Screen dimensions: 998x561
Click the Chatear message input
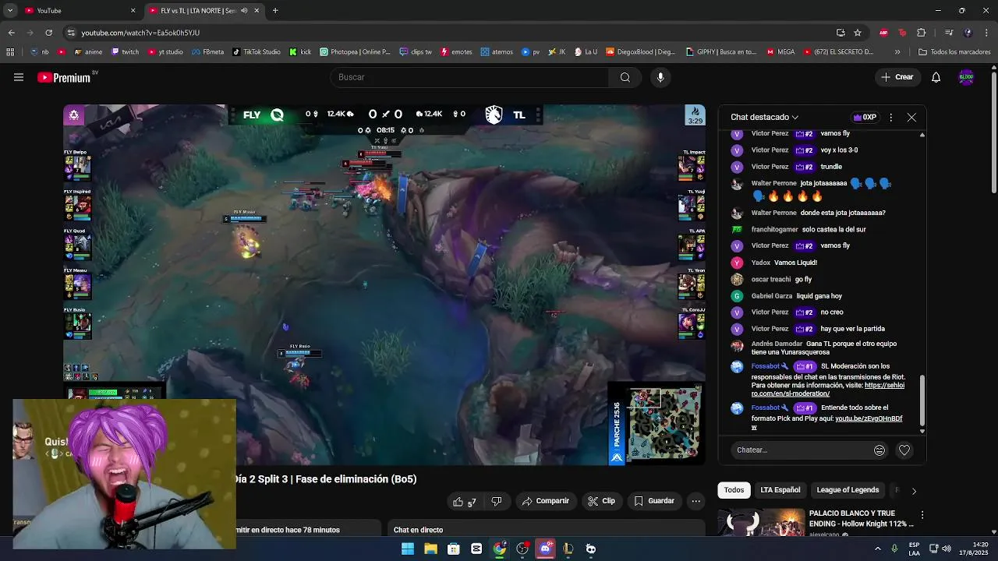click(x=801, y=450)
